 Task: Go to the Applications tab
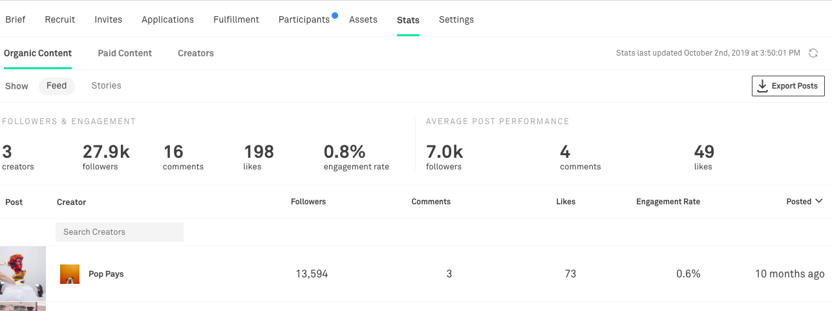coord(168,19)
